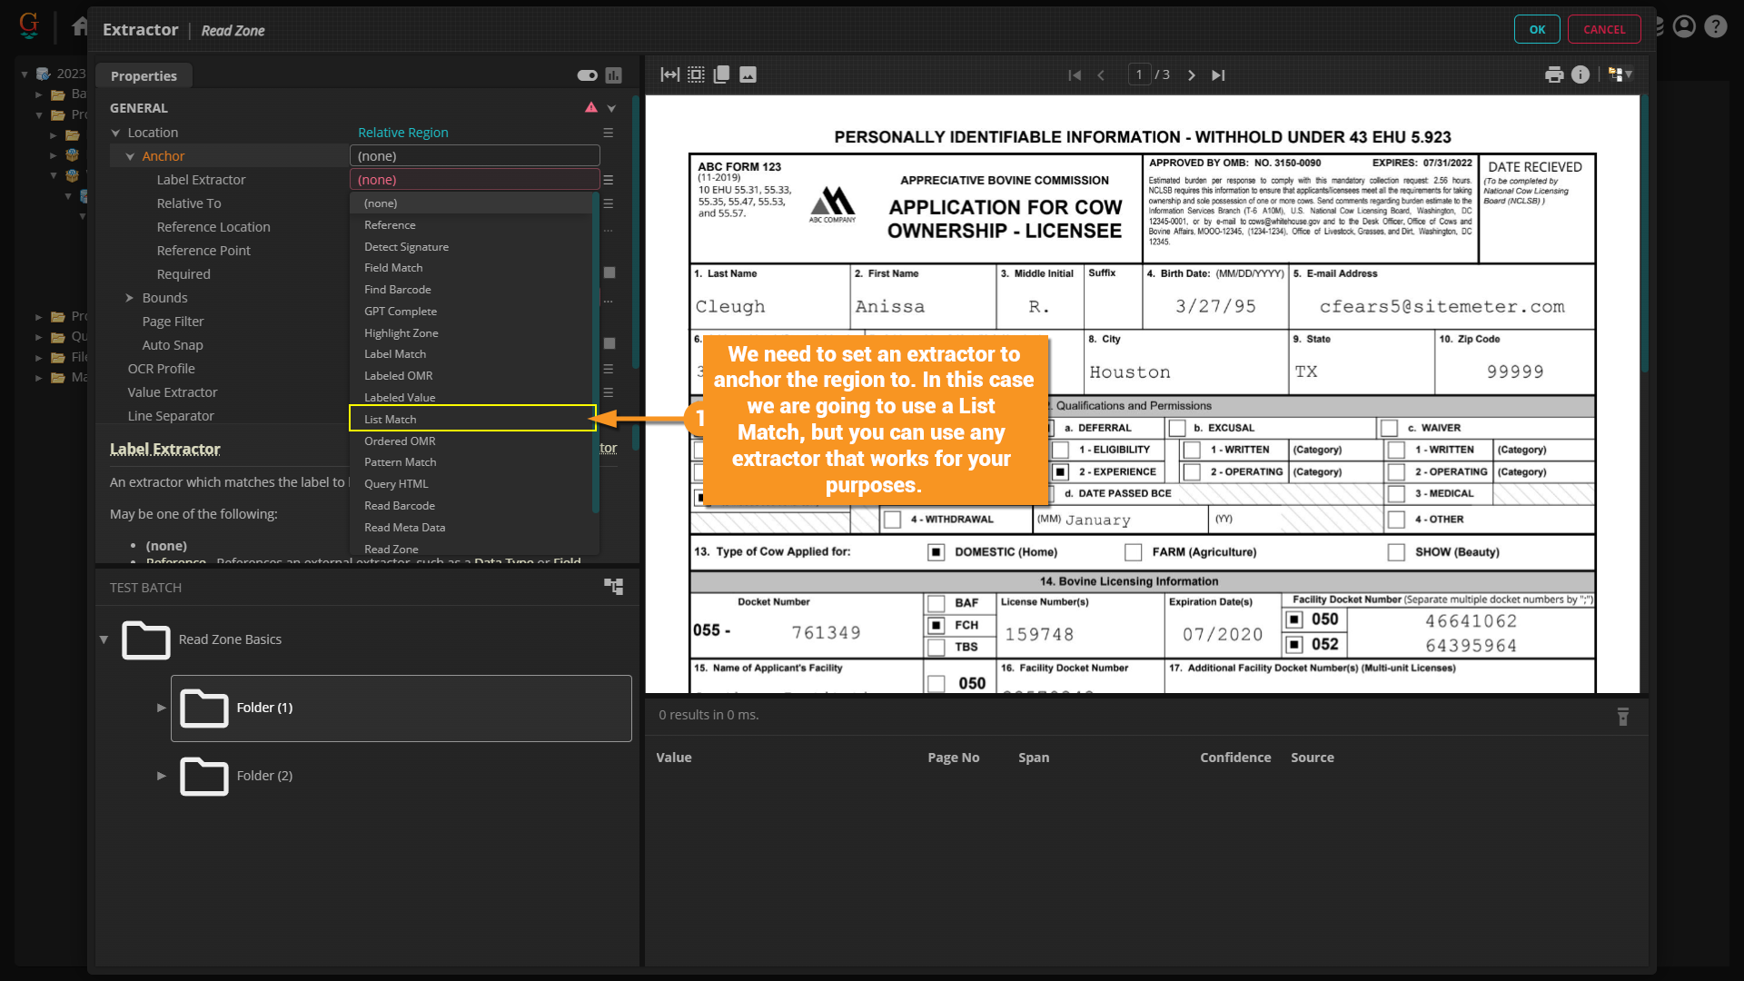This screenshot has height=981, width=1744.
Task: Click the page number input field
Action: 1139,74
